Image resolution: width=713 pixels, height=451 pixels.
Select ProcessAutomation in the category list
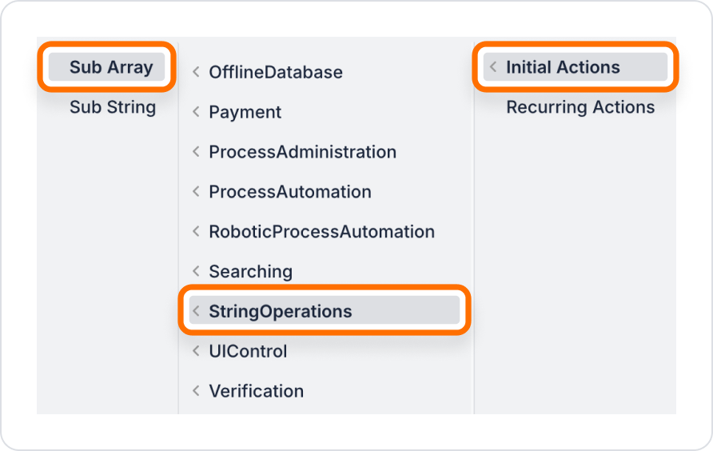click(x=324, y=192)
